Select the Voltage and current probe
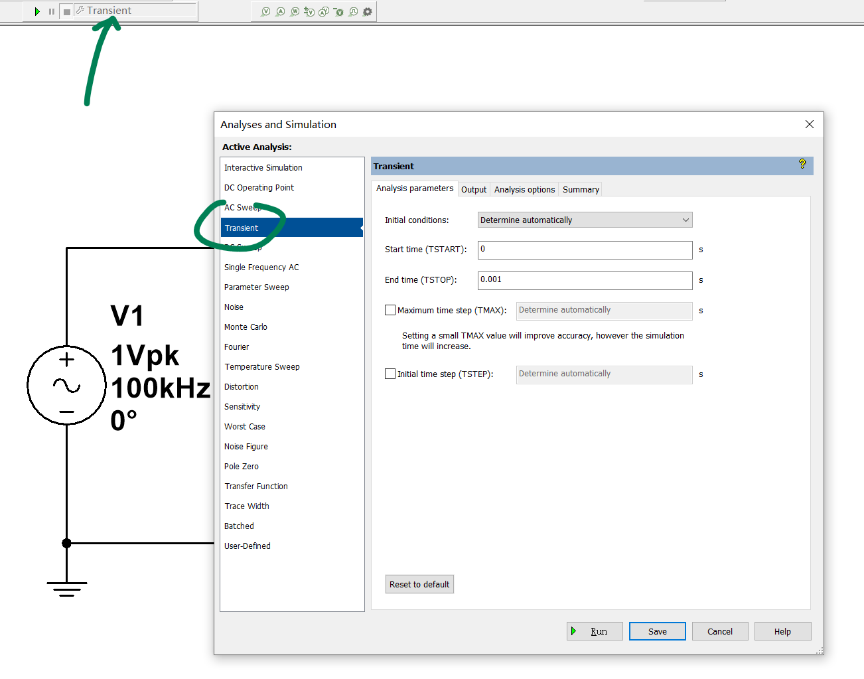Viewport: 864px width, 679px height. click(x=323, y=11)
